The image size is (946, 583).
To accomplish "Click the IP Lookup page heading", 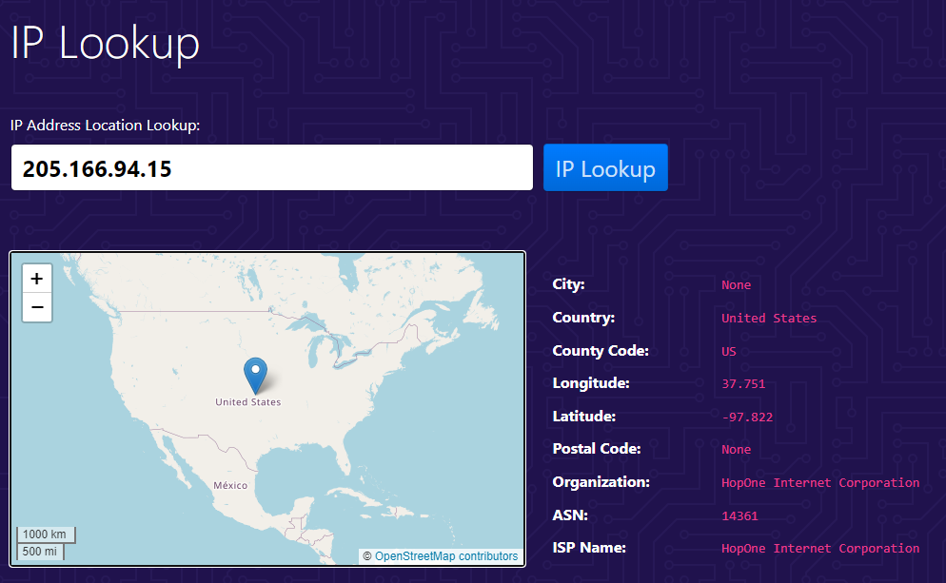I will pyautogui.click(x=105, y=43).
